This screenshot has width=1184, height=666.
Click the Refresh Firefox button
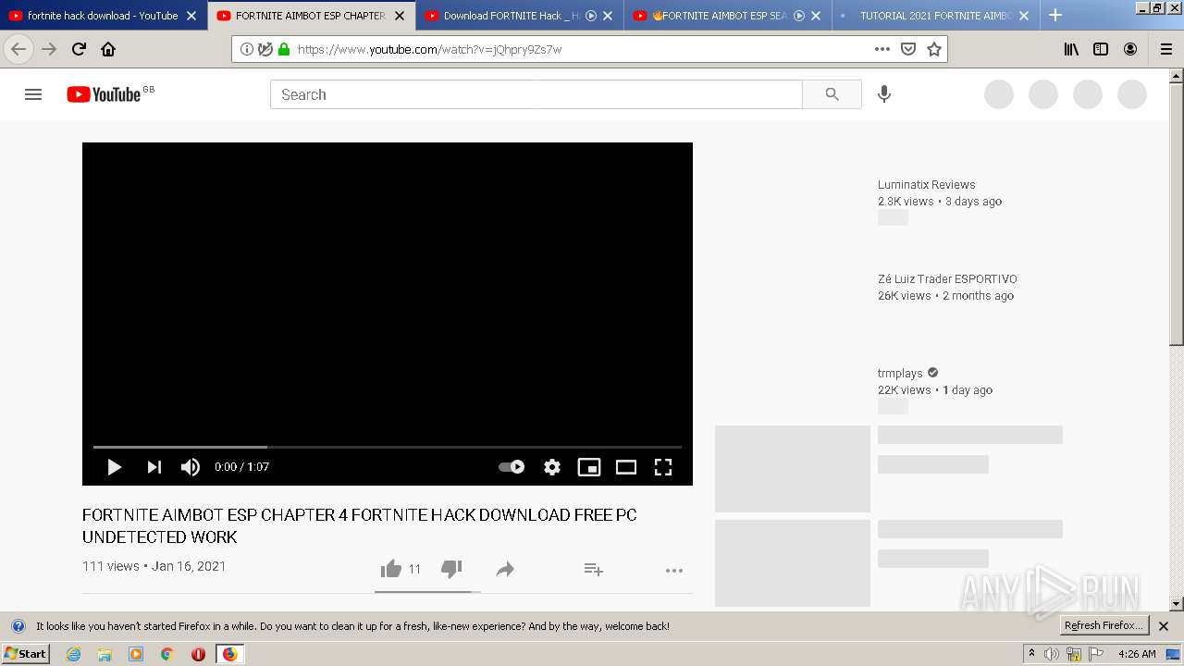1104,626
